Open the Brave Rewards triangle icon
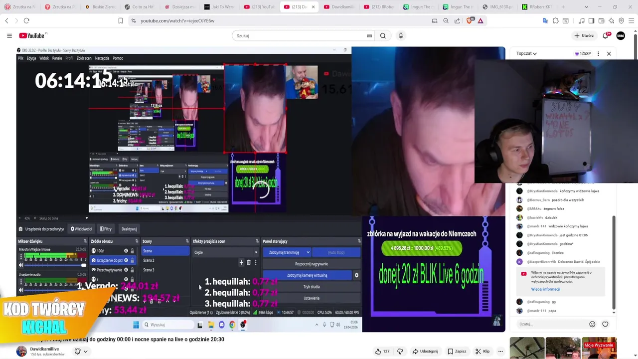 point(480,20)
